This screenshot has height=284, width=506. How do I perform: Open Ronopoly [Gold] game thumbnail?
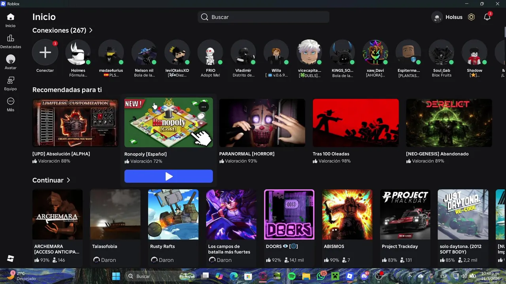(168, 123)
